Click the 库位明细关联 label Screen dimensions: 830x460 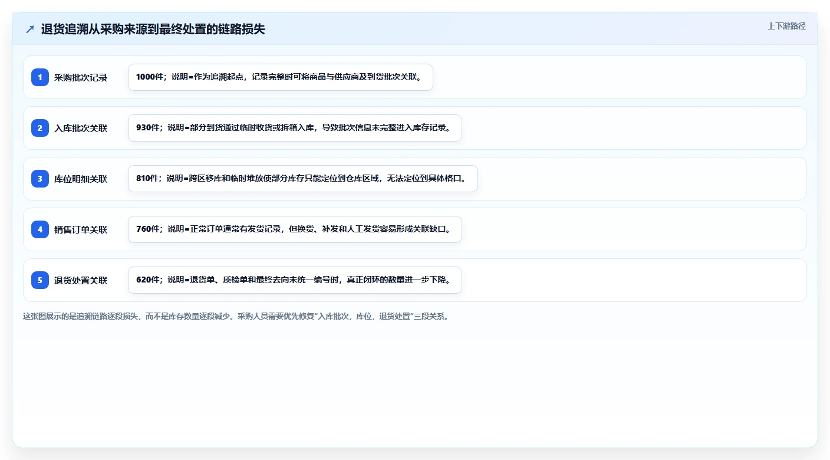pyautogui.click(x=81, y=179)
